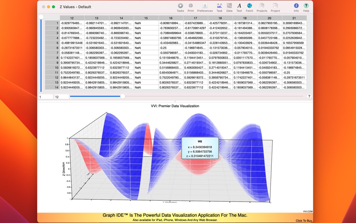Screen dimensions: 356x223
Task: Select column header 19
Action: [245, 18]
